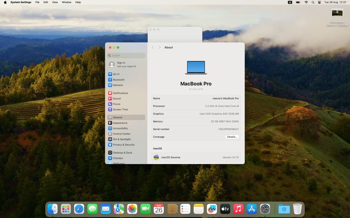Open Accessibility settings in the sidebar

(x=126, y=128)
